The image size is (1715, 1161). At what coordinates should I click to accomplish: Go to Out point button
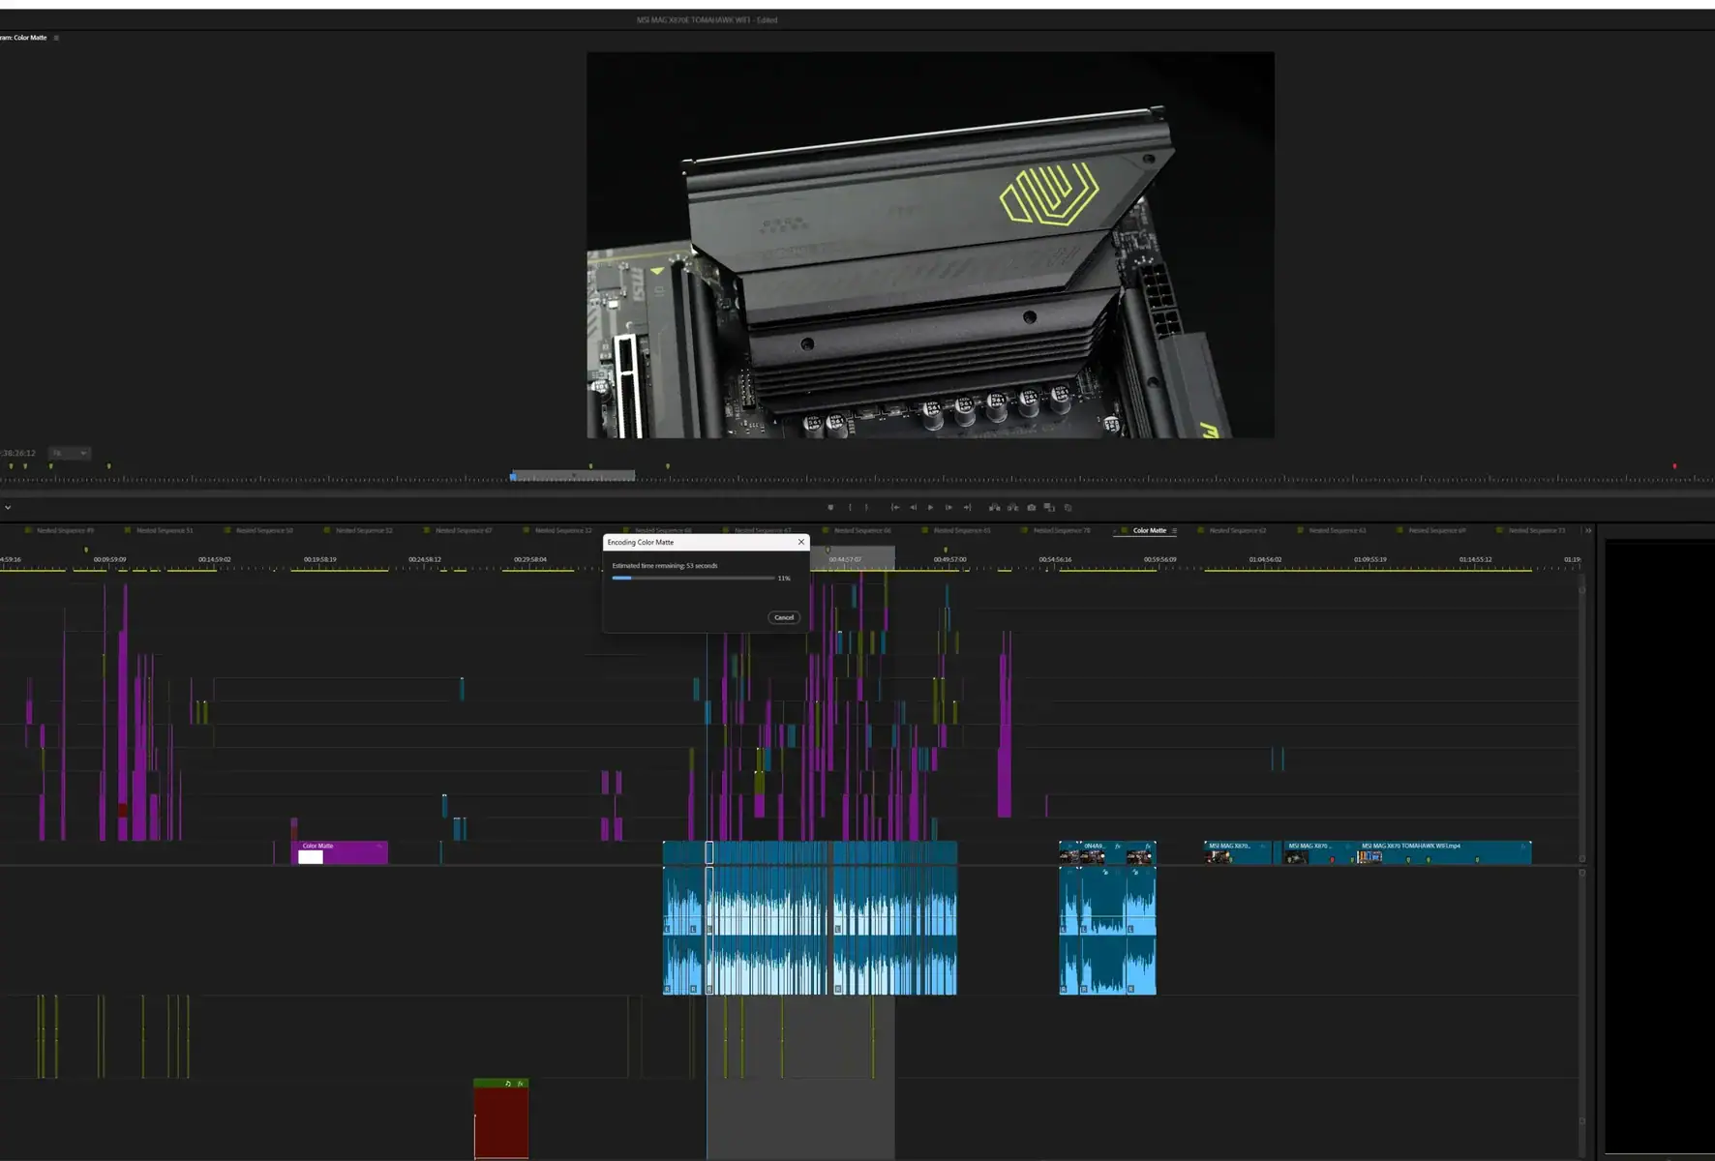pos(967,507)
